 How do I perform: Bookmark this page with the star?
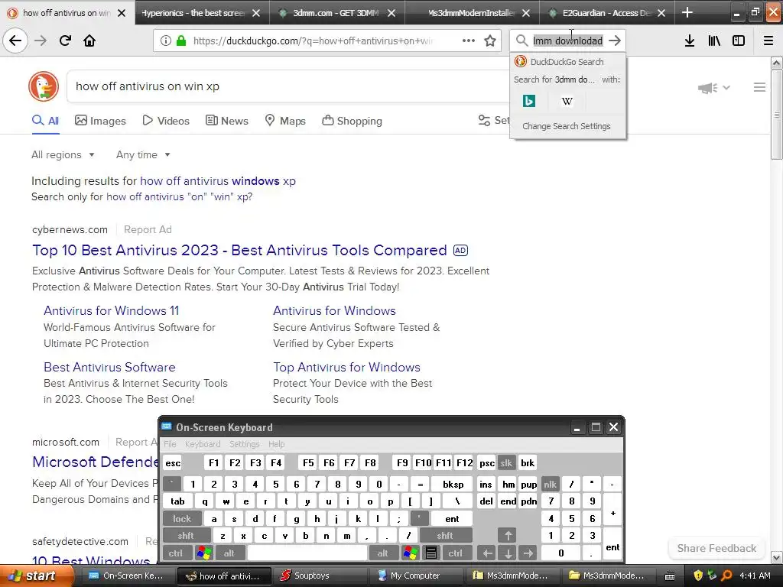[490, 41]
